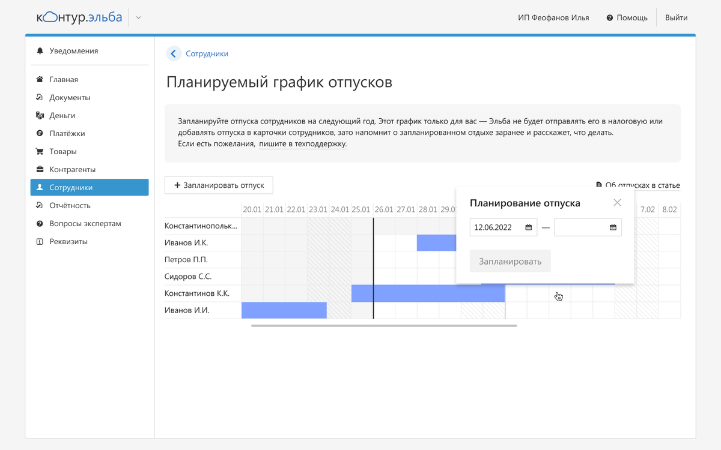
Task: Click the round back arrow button
Action: pos(174,53)
